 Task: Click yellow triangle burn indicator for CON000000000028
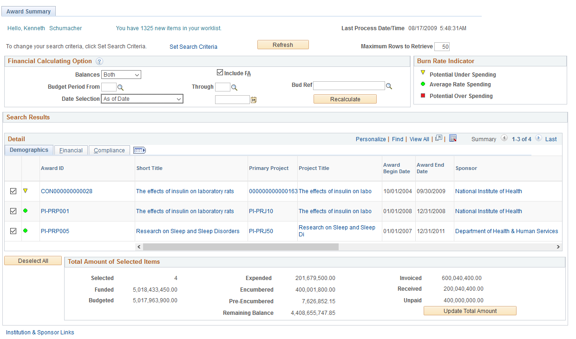tap(26, 190)
